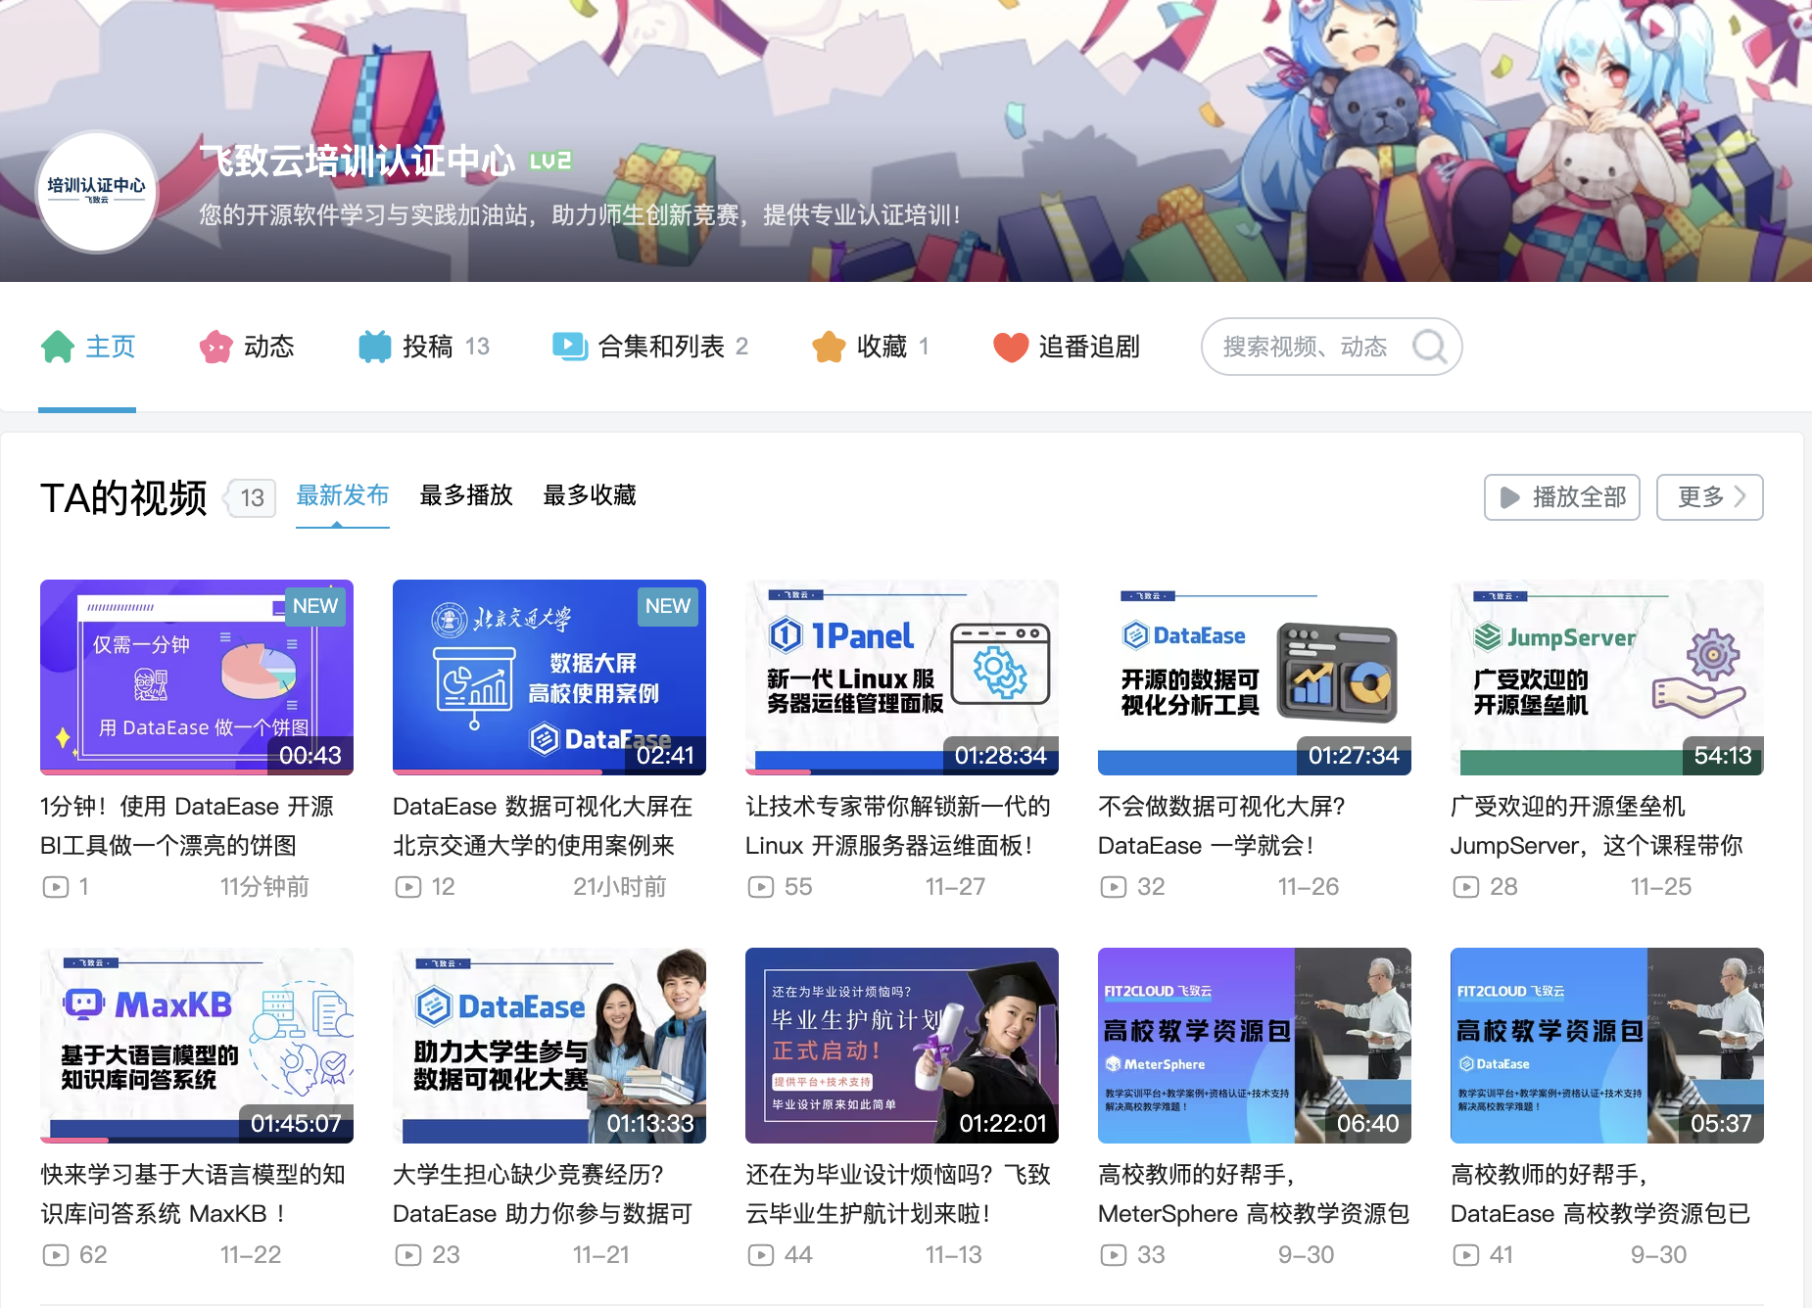
Task: Click the 更多 button
Action: [x=1710, y=497]
